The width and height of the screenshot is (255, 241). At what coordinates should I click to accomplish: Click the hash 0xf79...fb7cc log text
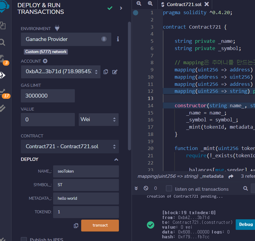pyautogui.click(x=186, y=237)
